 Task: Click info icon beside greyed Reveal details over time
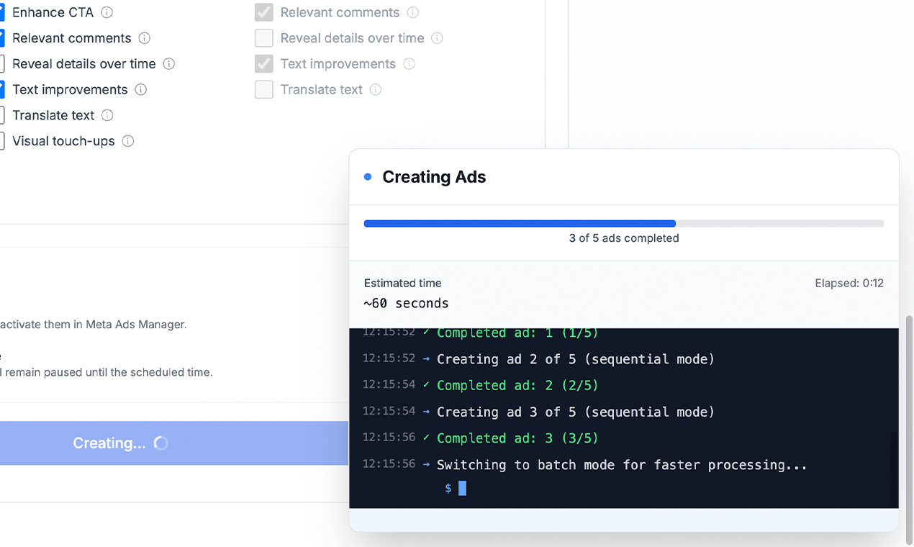(x=438, y=38)
